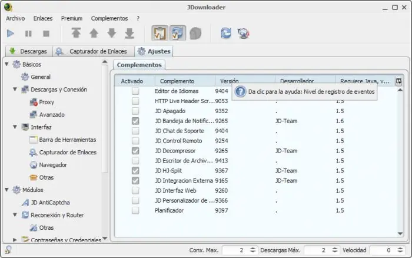412x258 pixels.
Task: Move selection to top with arrow icon
Action: click(76, 33)
